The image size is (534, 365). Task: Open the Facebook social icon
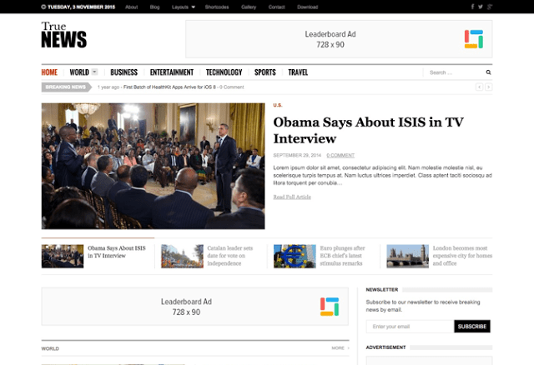tap(472, 7)
